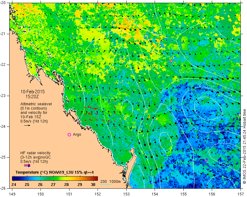Click the longitude axis label '155'
The image size is (247, 197).
183,194
